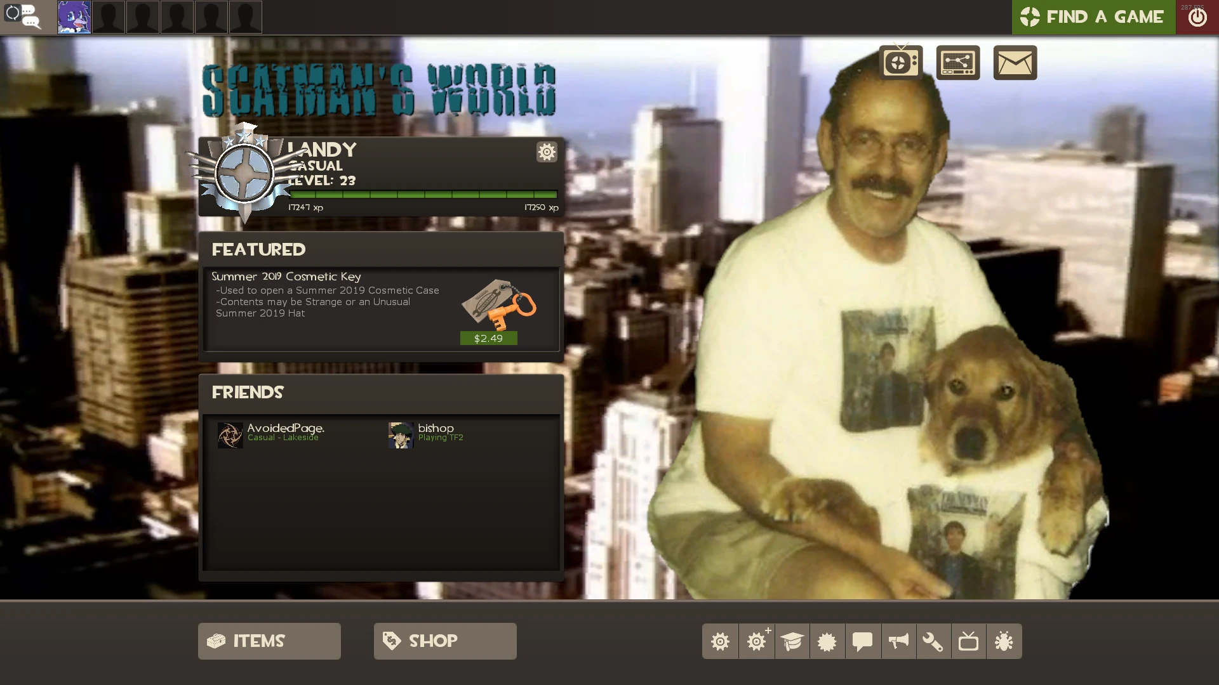This screenshot has height=685, width=1219.
Task: Report a bug with the bug icon
Action: [x=1004, y=641]
